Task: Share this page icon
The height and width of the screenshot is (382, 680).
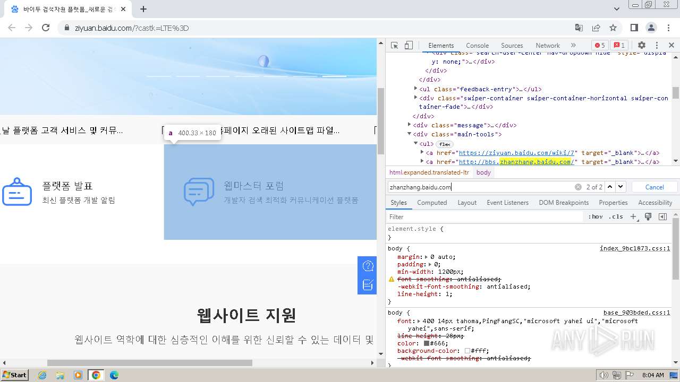Action: [596, 28]
